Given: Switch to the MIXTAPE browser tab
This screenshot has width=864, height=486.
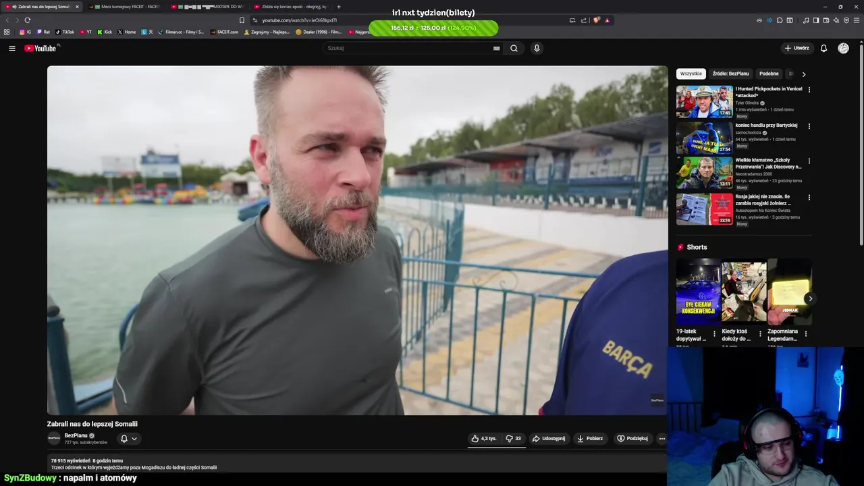Looking at the screenshot, I should point(206,7).
